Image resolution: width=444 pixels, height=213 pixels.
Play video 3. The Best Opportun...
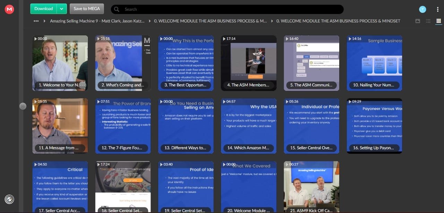point(186,63)
